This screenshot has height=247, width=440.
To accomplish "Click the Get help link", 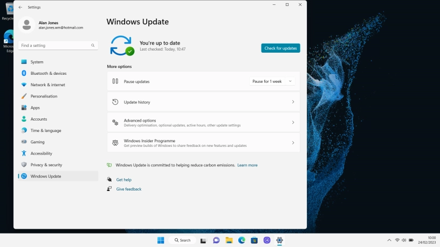I will pyautogui.click(x=123, y=180).
